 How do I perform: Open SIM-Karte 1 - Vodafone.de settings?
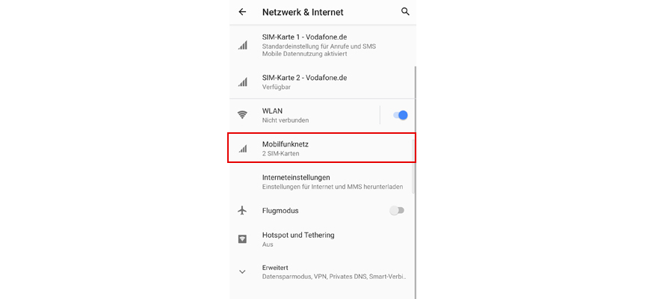pyautogui.click(x=323, y=45)
